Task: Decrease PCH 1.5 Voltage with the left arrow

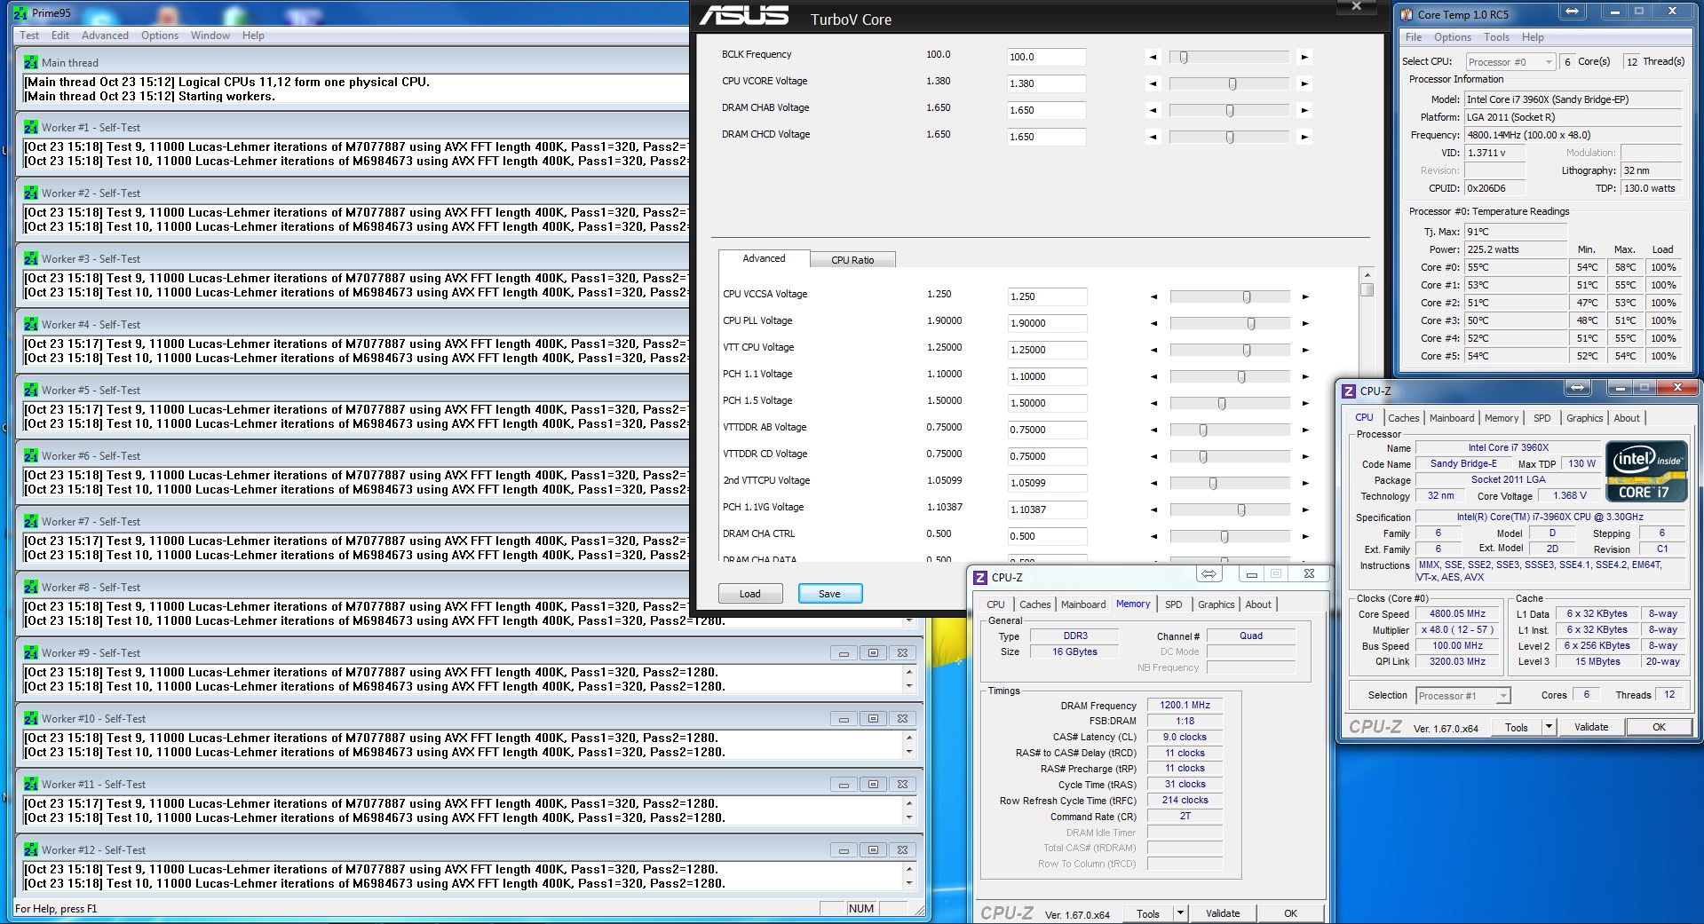Action: click(x=1154, y=403)
